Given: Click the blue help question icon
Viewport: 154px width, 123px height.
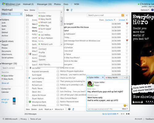Looking at the screenshot, I should [152, 10].
